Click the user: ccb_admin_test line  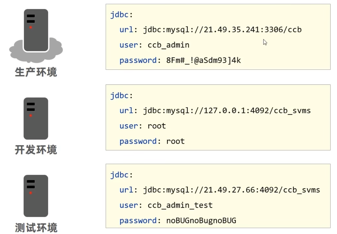166,205
